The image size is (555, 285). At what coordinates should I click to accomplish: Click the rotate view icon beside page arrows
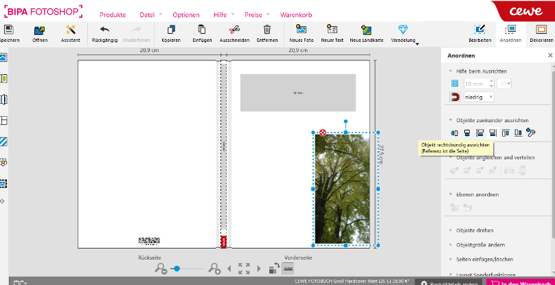pos(274,268)
